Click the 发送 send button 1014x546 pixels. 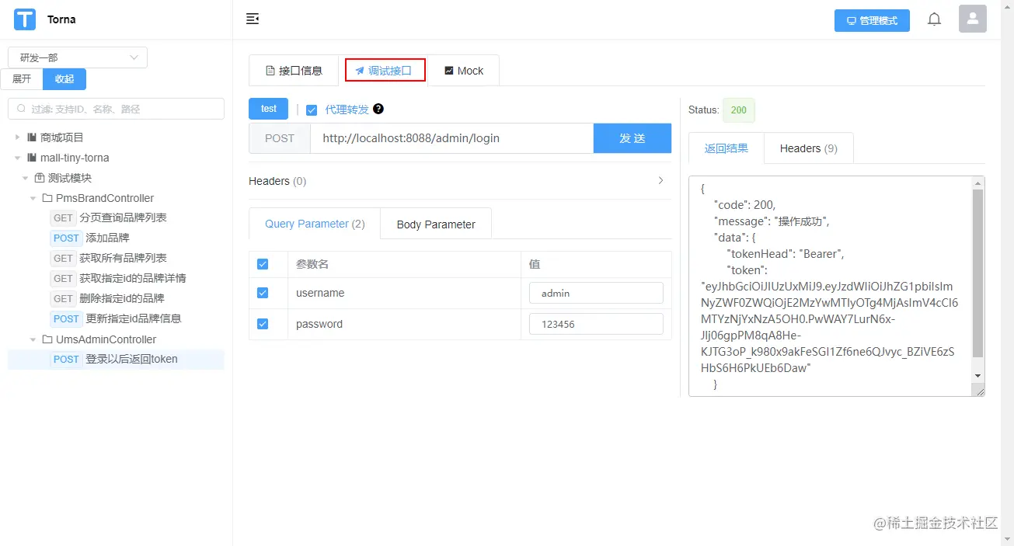[x=632, y=138]
